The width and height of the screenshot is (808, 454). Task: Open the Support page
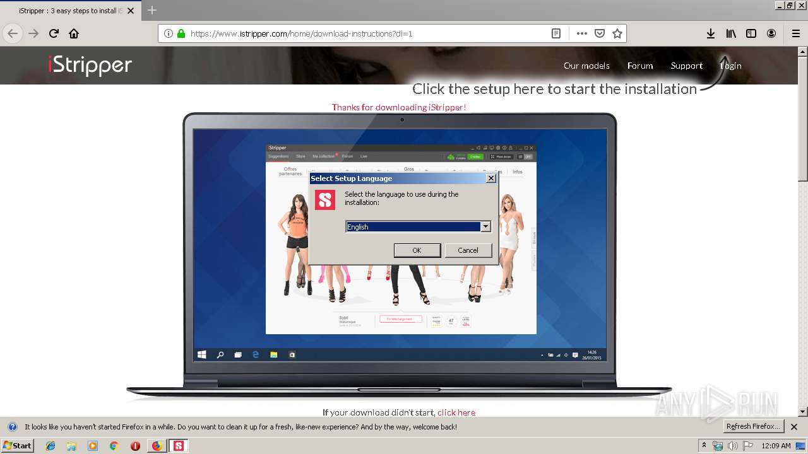pos(687,66)
